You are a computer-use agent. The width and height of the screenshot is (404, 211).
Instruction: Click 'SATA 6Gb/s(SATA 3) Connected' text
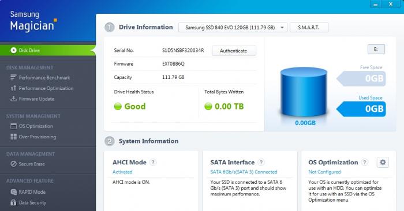244,172
